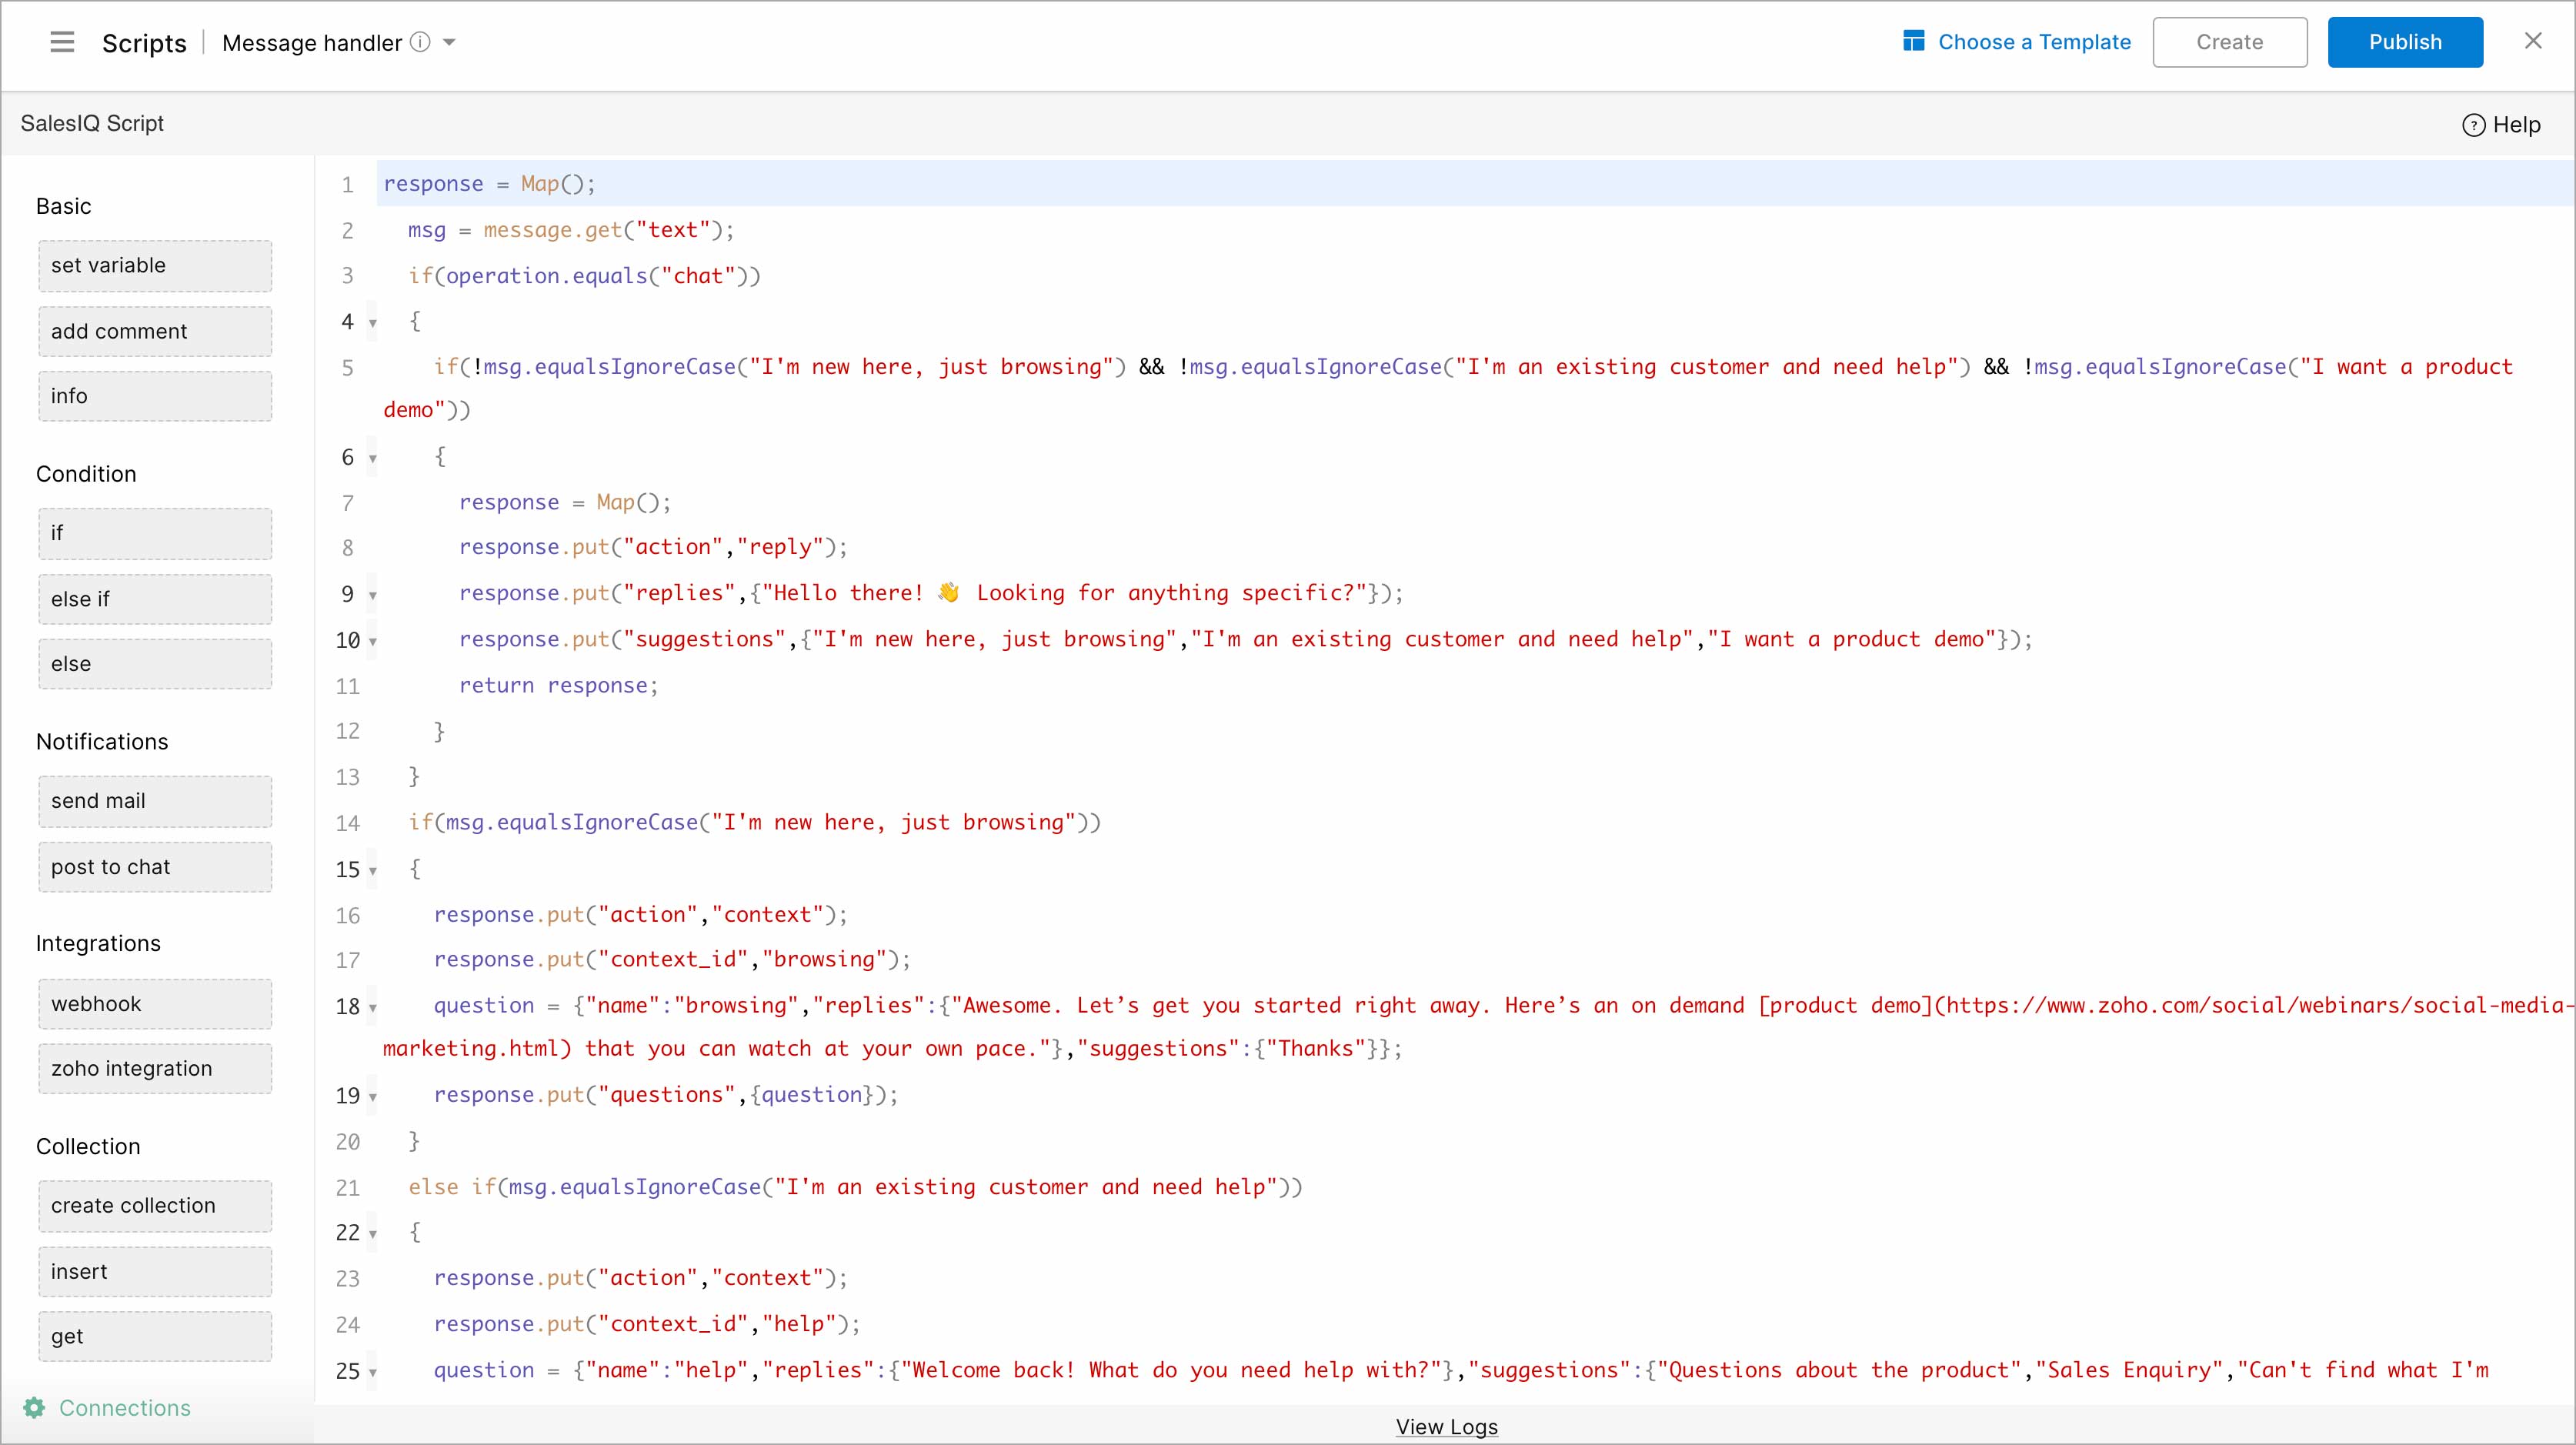Open the Help question-mark icon

[x=2474, y=124]
